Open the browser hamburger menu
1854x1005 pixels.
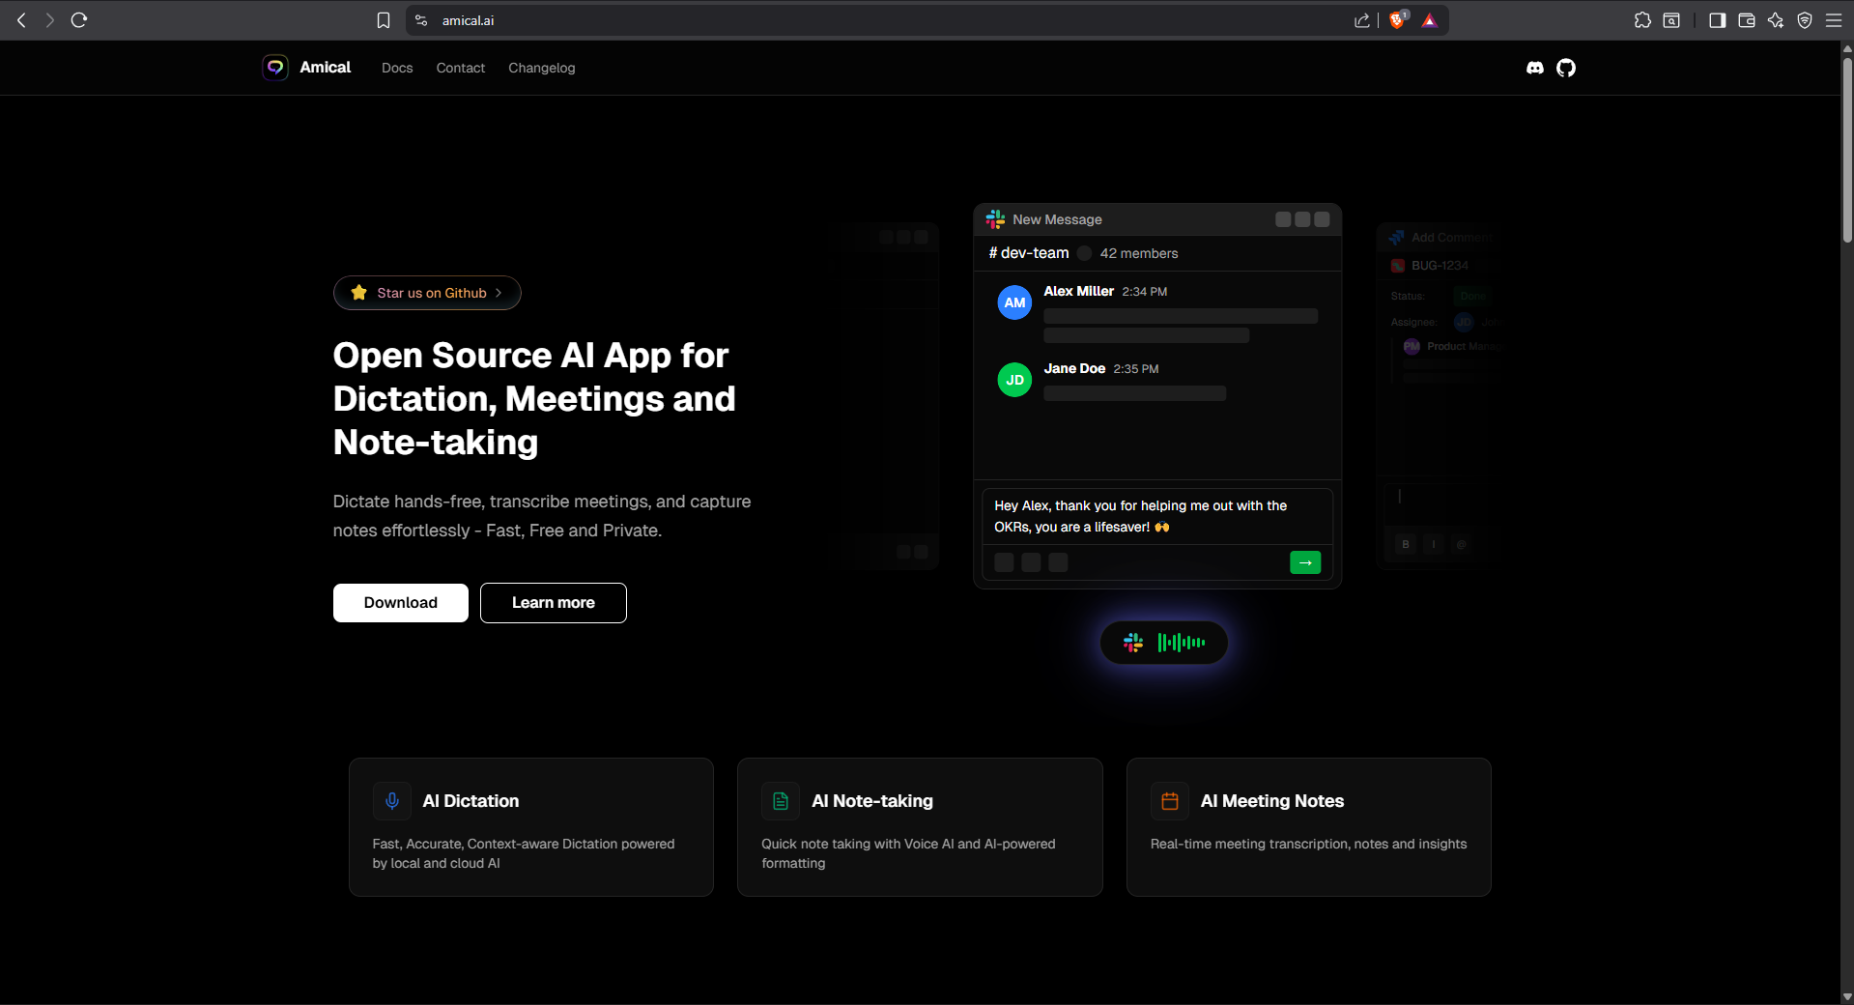click(x=1834, y=19)
